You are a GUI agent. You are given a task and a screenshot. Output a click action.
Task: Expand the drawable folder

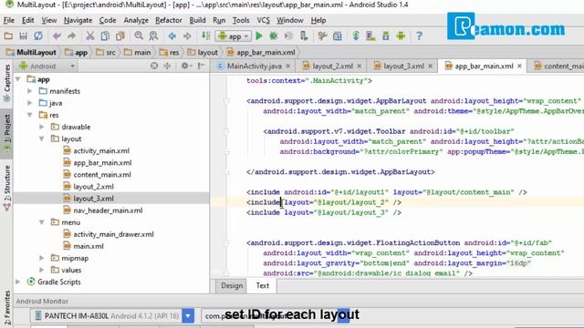pos(42,127)
